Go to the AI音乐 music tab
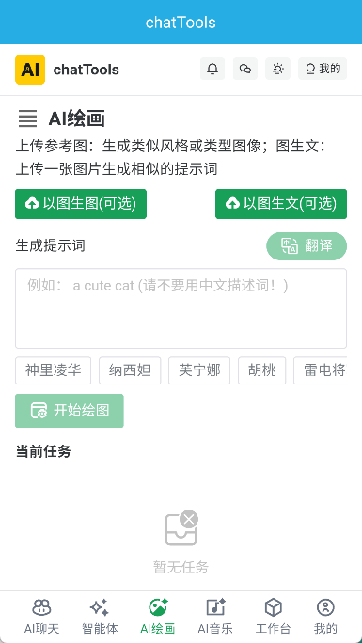362x643 pixels. (x=215, y=617)
